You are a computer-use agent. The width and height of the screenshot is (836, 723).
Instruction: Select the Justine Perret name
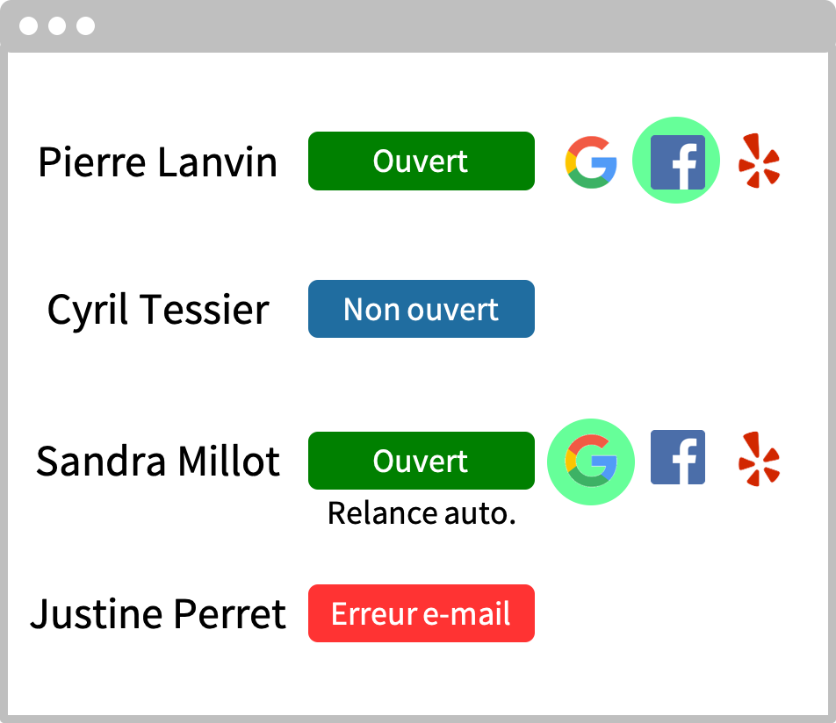click(158, 614)
